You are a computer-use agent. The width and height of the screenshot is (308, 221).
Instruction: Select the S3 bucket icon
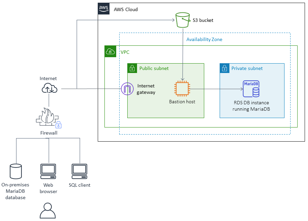182,20
